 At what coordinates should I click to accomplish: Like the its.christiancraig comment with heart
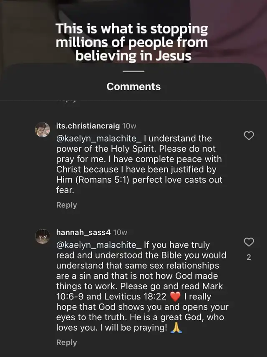pos(249,136)
